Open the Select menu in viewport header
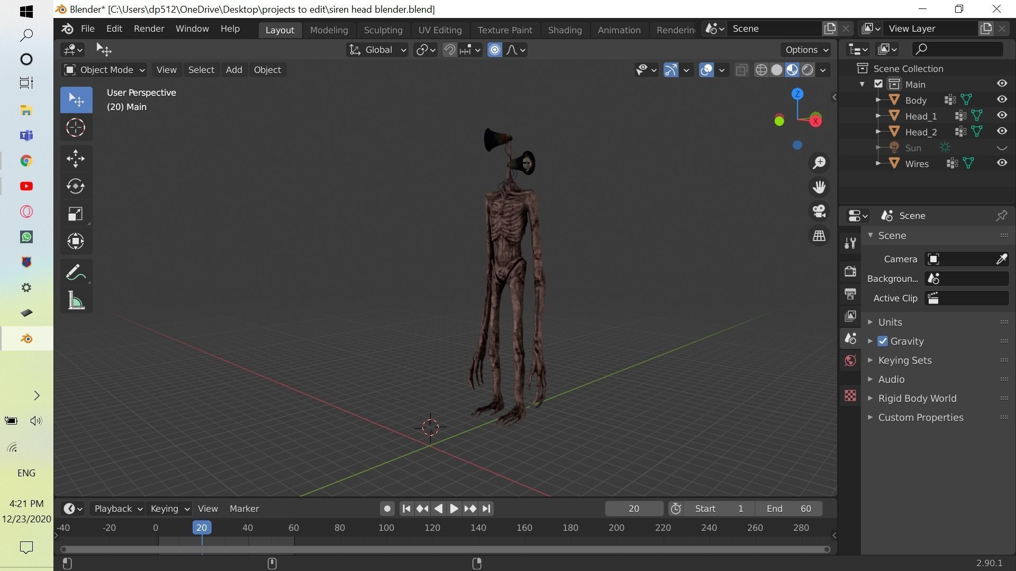 pyautogui.click(x=201, y=70)
